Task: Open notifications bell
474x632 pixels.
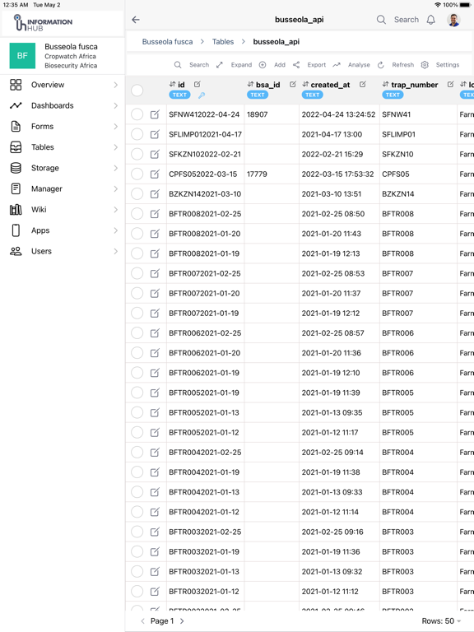Action: pos(431,20)
